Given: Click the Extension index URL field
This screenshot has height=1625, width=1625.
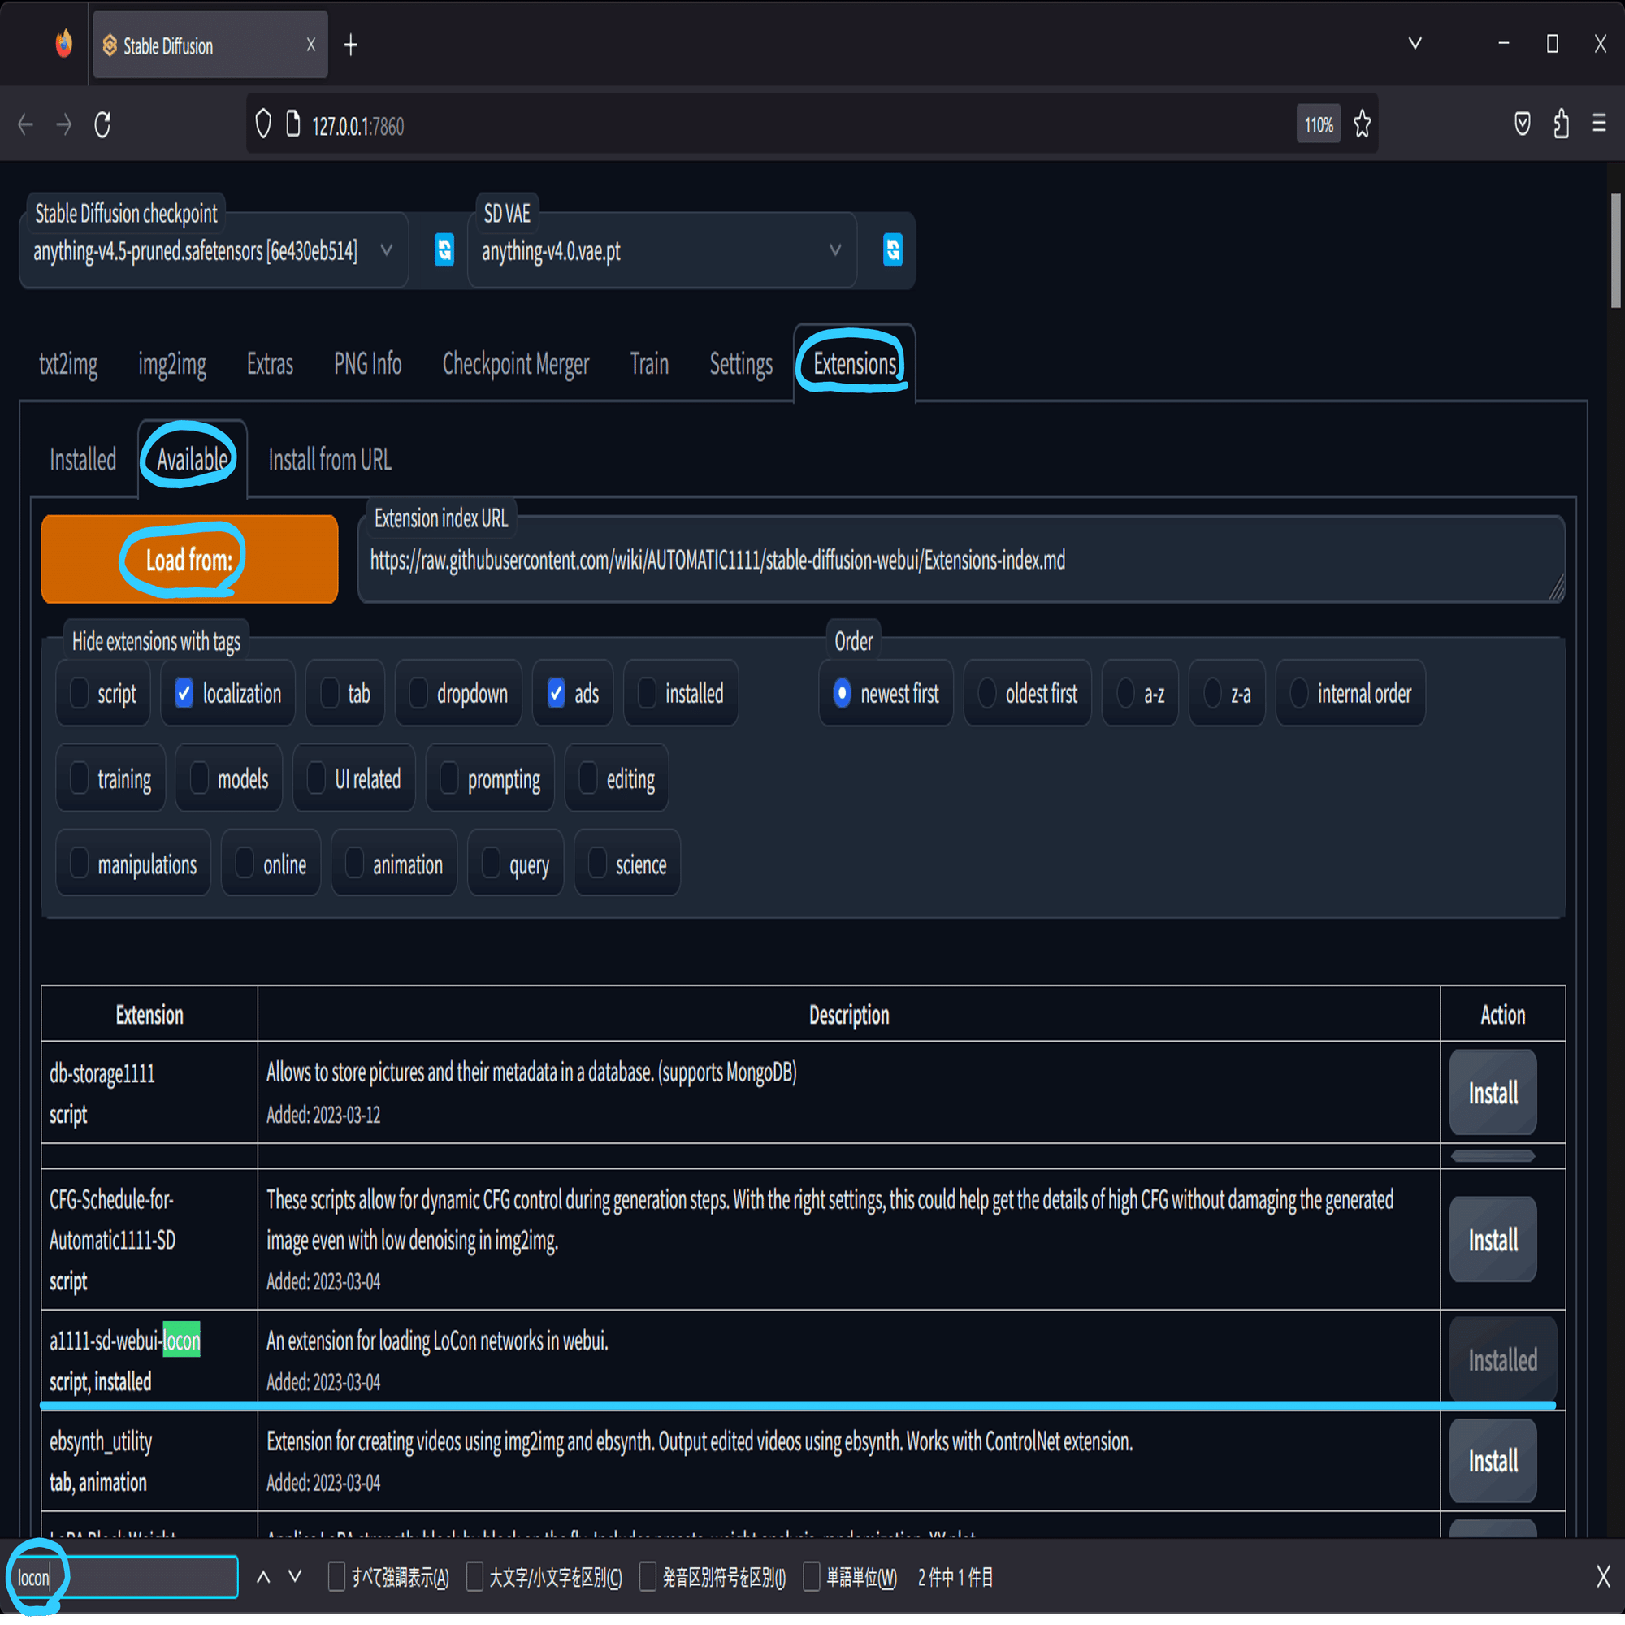Looking at the screenshot, I should tap(959, 560).
